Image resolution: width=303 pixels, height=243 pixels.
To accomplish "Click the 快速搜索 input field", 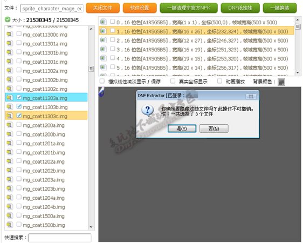I will click(60, 238).
